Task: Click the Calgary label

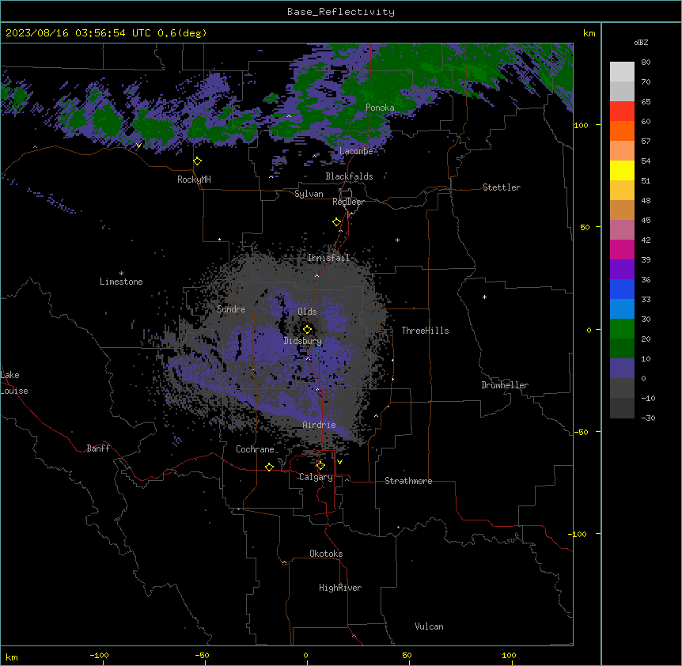Action: 316,477
